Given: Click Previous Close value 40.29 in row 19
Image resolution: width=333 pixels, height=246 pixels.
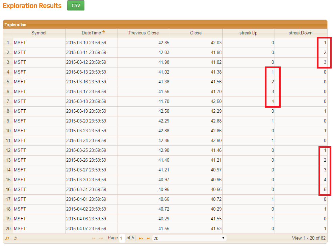Looking at the screenshot, I should tap(164, 218).
